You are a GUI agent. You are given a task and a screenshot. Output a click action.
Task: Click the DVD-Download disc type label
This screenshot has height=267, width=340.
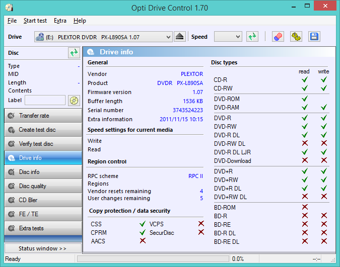pyautogui.click(x=232, y=161)
